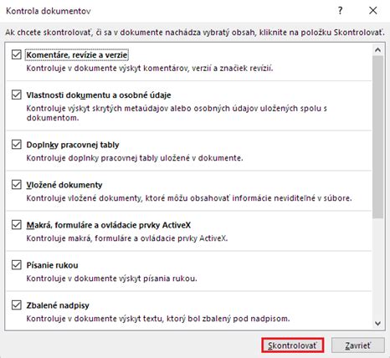The height and width of the screenshot is (358, 390).
Task: Open the help question mark icon
Action: click(340, 11)
